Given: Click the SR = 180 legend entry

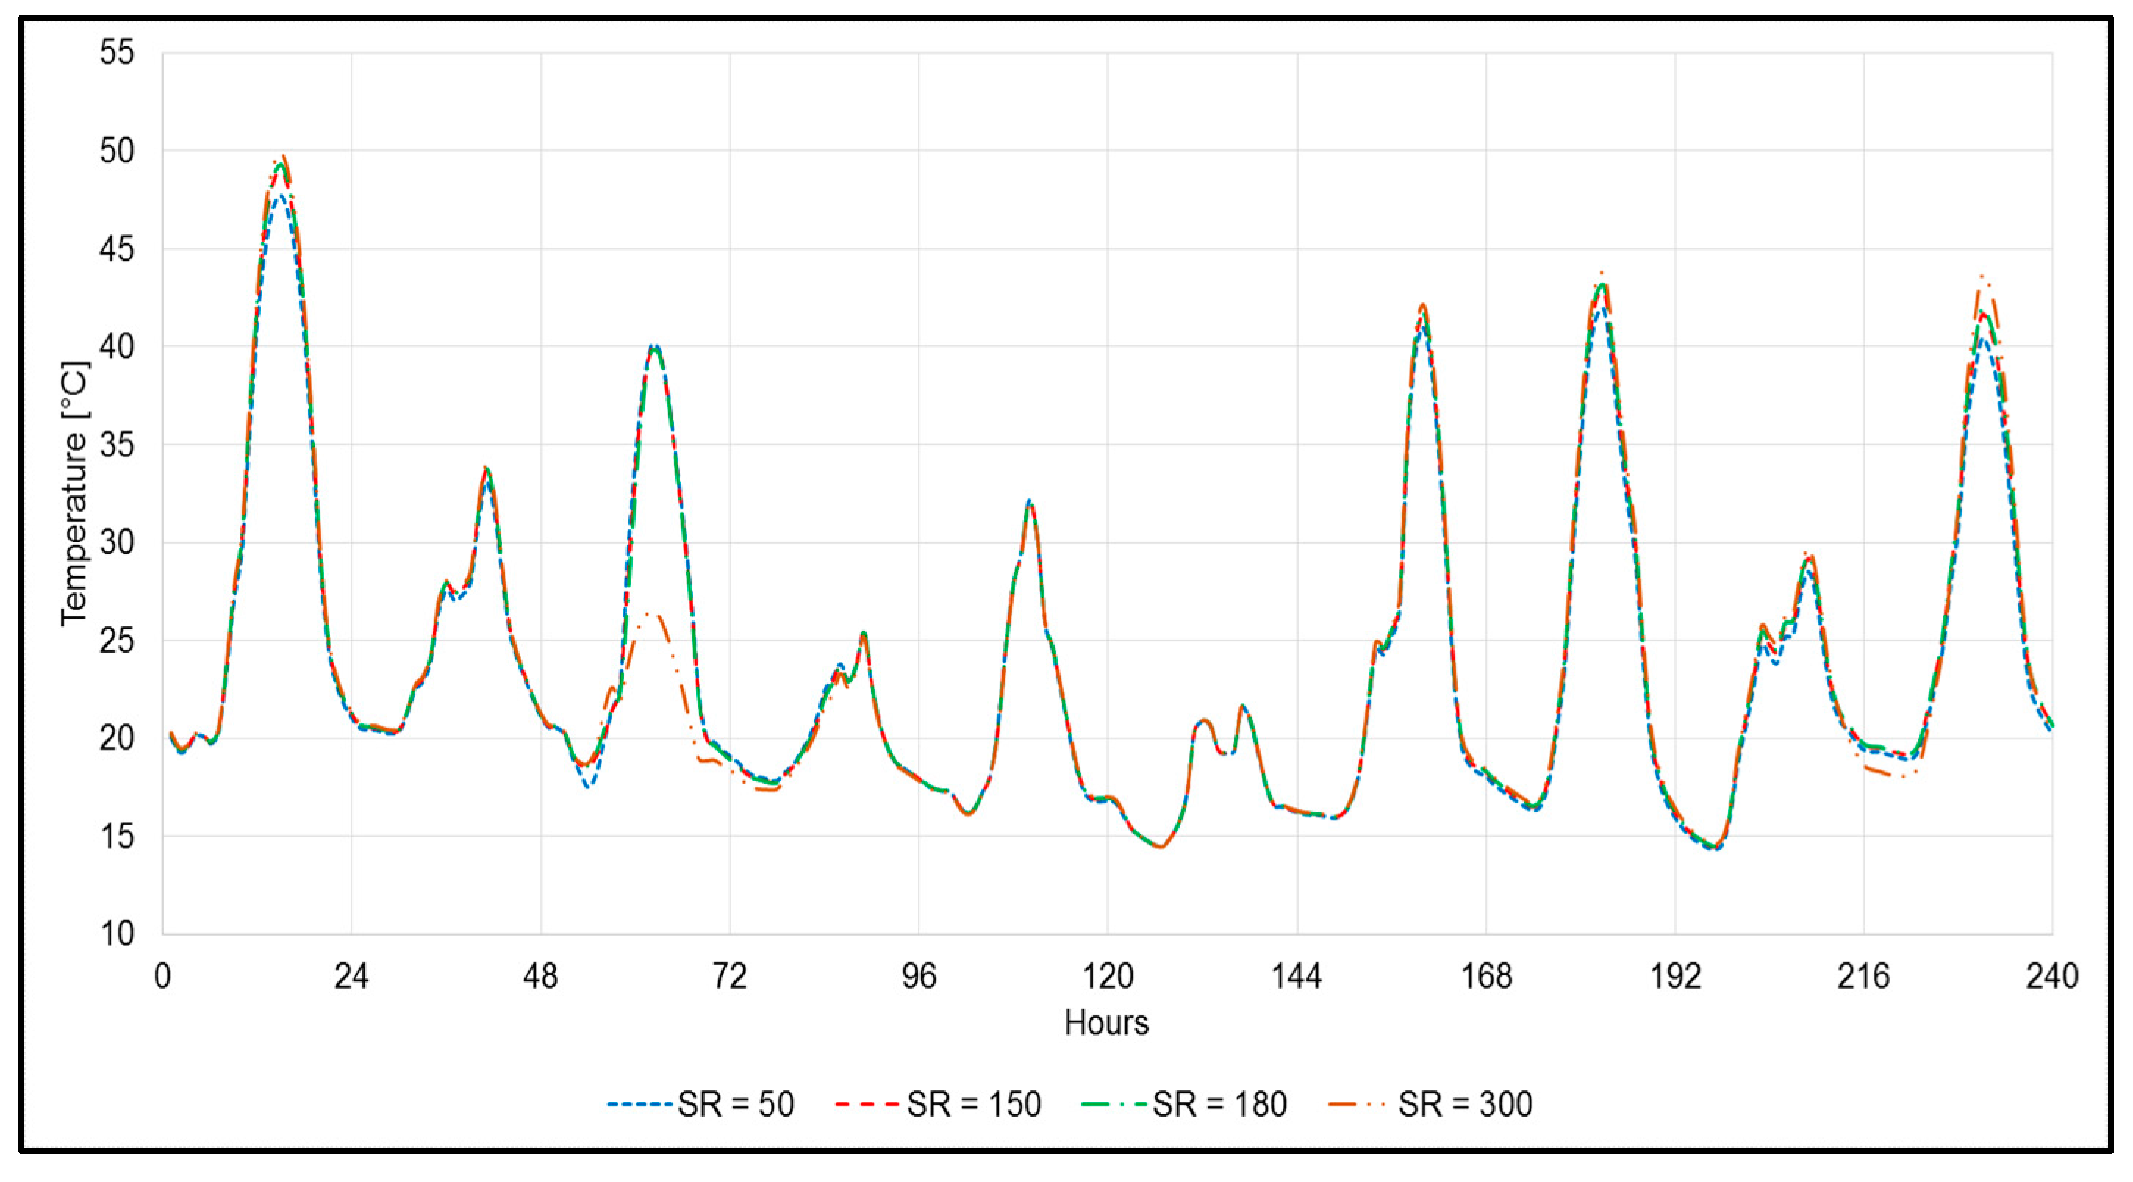Looking at the screenshot, I should pos(1219,1104).
